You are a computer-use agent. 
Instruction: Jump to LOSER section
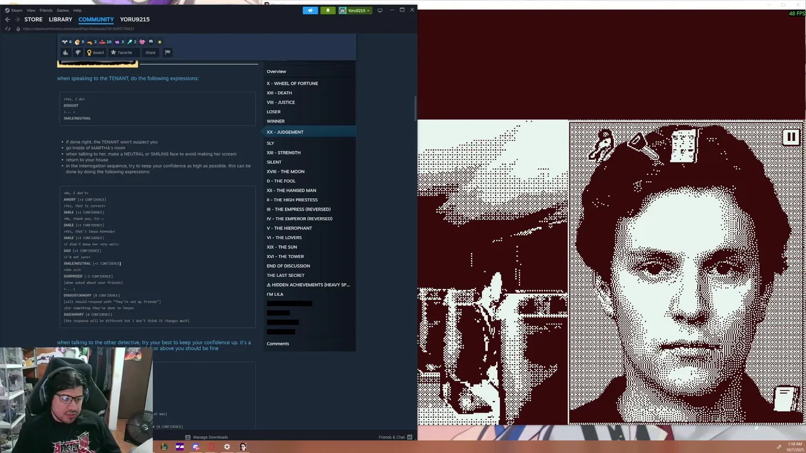pos(273,112)
